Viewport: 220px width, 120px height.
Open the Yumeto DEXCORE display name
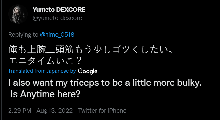[59, 10]
